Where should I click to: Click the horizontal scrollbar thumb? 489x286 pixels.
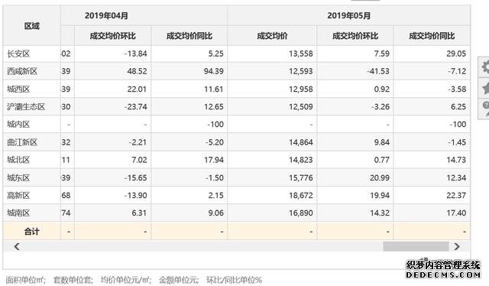pos(416,246)
